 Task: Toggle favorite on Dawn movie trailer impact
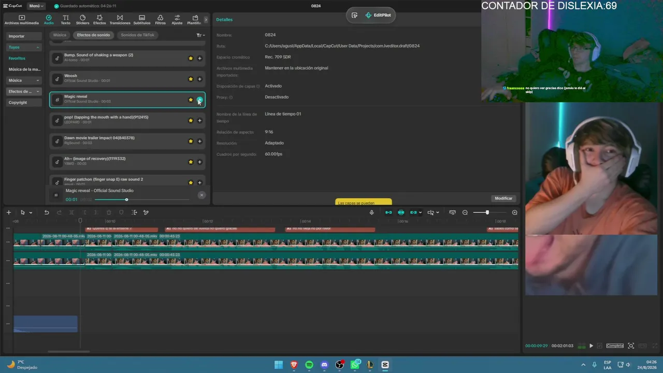click(x=191, y=141)
